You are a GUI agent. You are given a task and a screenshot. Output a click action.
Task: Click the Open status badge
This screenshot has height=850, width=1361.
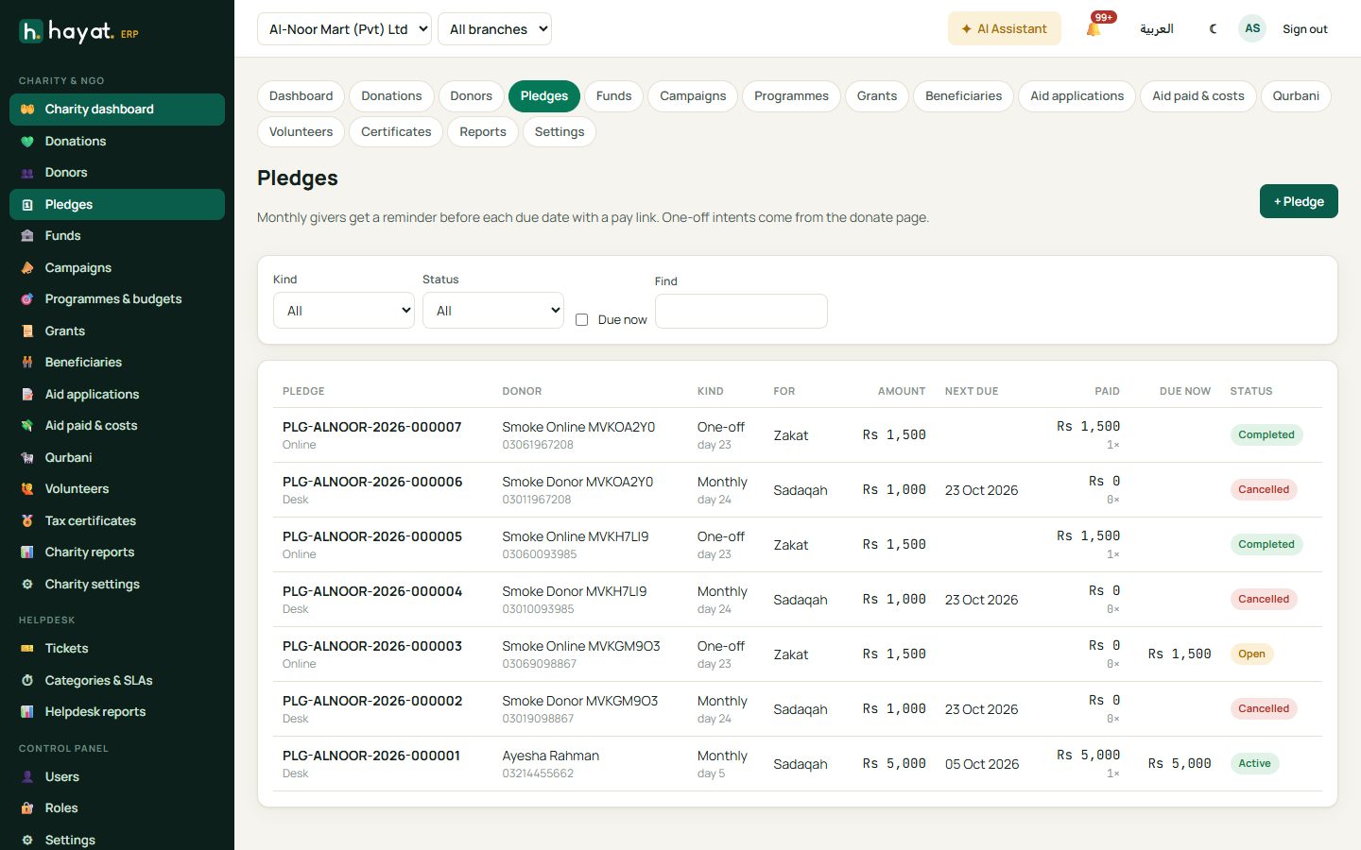[x=1251, y=654]
